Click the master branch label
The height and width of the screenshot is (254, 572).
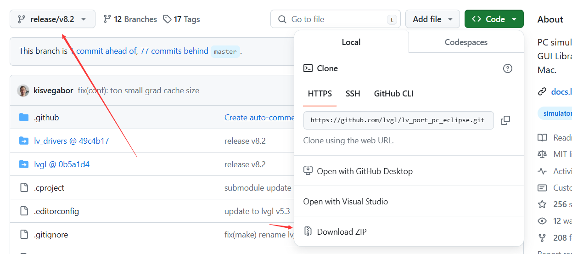pos(225,51)
